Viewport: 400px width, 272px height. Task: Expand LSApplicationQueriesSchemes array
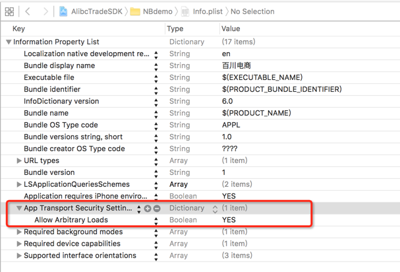click(19, 185)
